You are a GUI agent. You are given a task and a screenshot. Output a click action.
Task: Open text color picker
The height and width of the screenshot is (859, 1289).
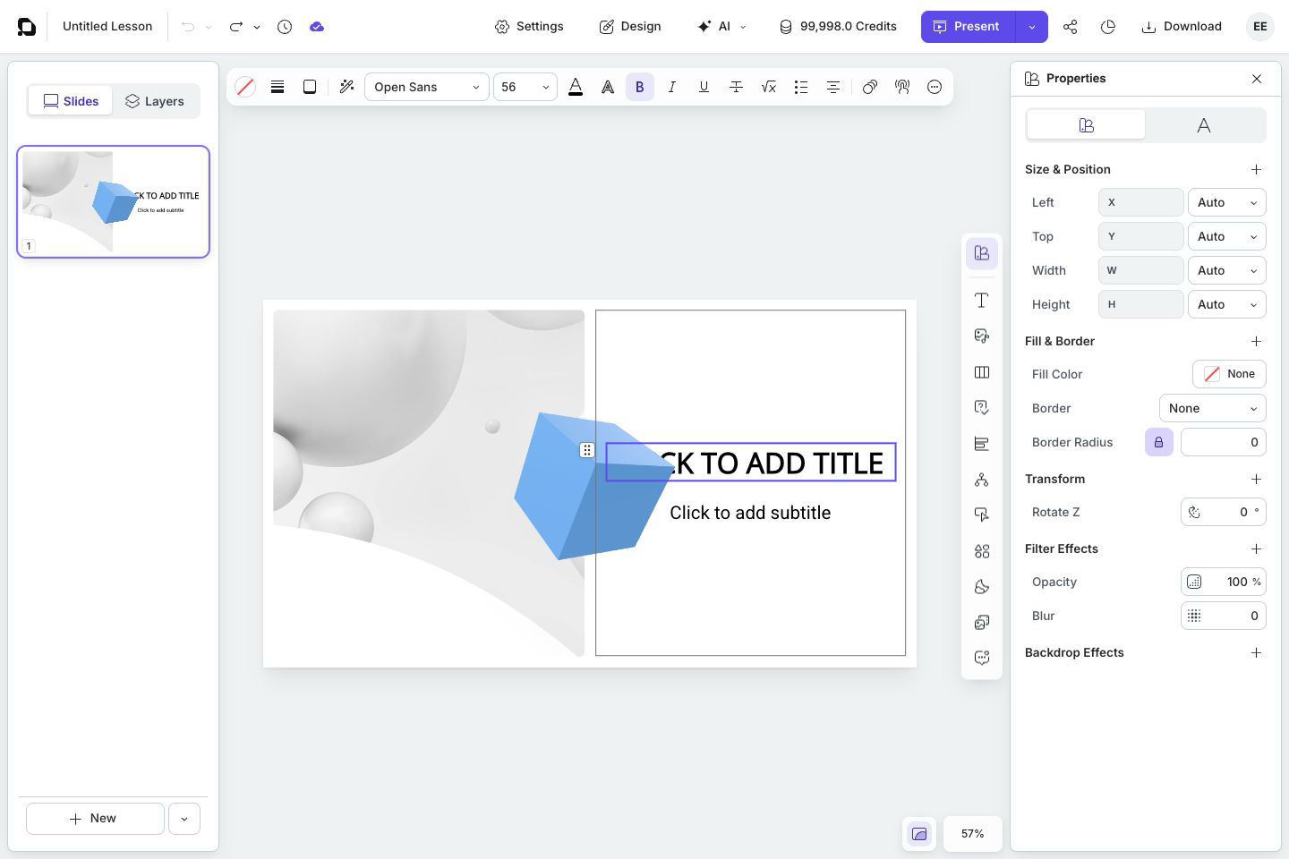(x=576, y=87)
